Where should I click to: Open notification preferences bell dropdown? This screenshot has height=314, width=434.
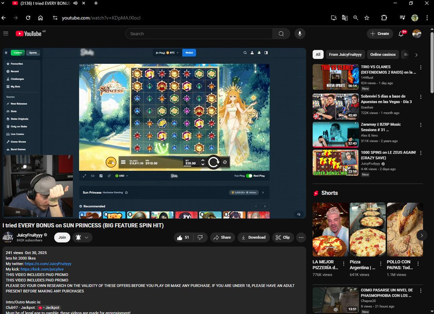82,237
